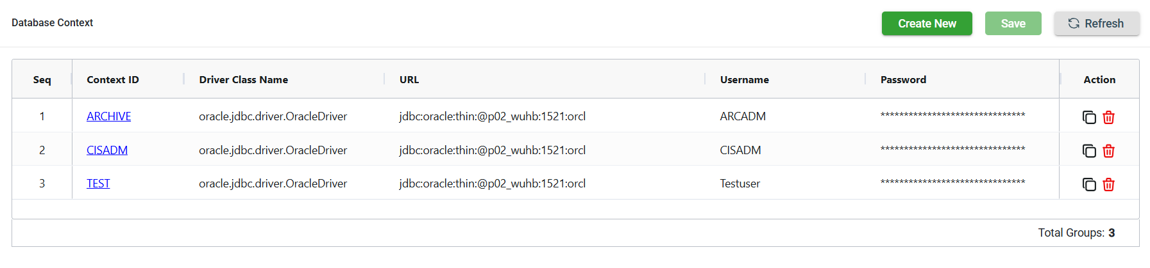Click the Password column header
The image size is (1150, 268).
pos(903,80)
